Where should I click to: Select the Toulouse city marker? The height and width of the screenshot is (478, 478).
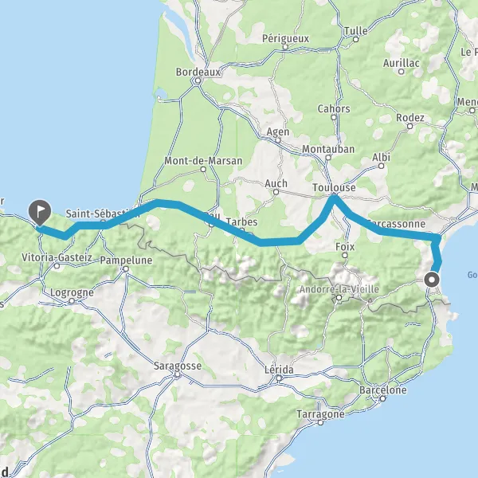(x=334, y=197)
